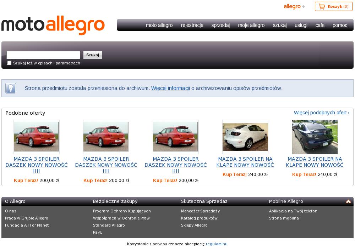Click the 'Mobilne Allegro' footer heading
The image size is (355, 251).
[286, 201]
